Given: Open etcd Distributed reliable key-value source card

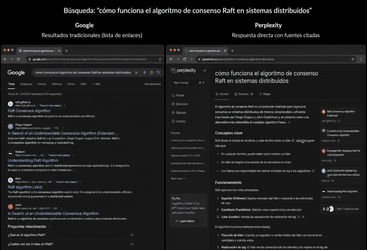Looking at the screenshot, I should pos(341,175).
